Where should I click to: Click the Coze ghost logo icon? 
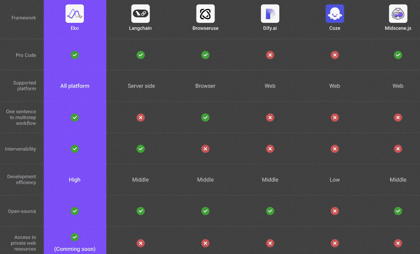coord(335,14)
